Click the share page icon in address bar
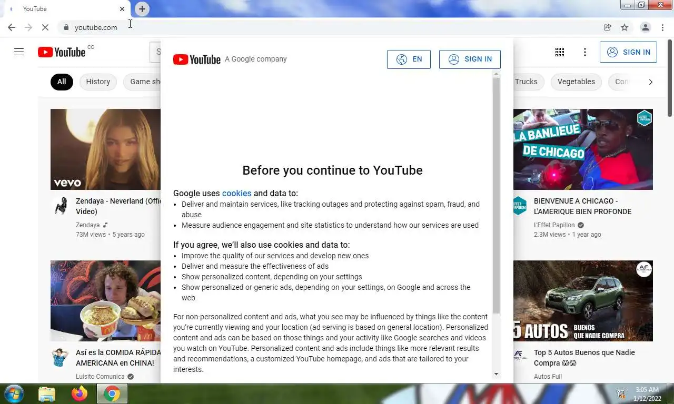This screenshot has width=674, height=404. click(x=607, y=27)
